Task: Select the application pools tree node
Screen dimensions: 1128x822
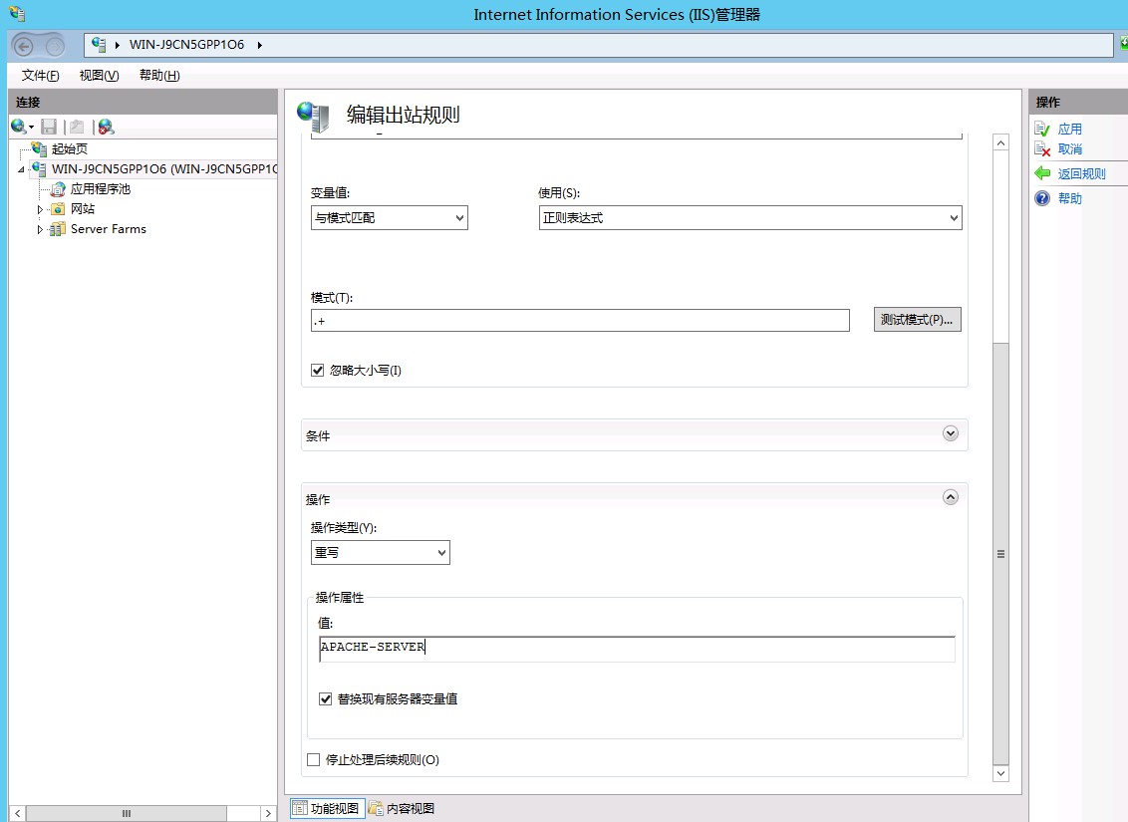Action: click(100, 189)
